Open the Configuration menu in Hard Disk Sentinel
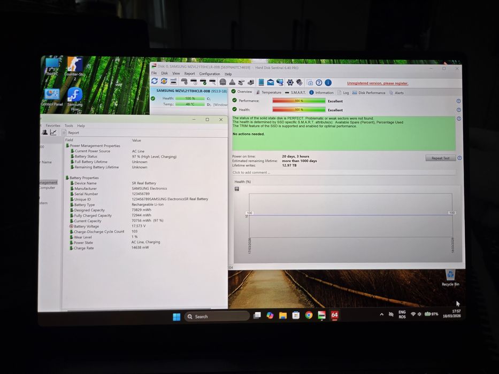The height and width of the screenshot is (374, 499). tap(210, 74)
